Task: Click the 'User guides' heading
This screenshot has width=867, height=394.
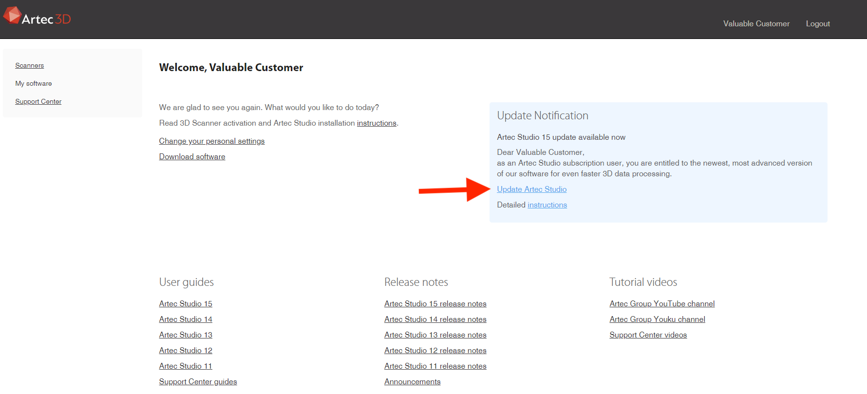Action: click(x=186, y=282)
